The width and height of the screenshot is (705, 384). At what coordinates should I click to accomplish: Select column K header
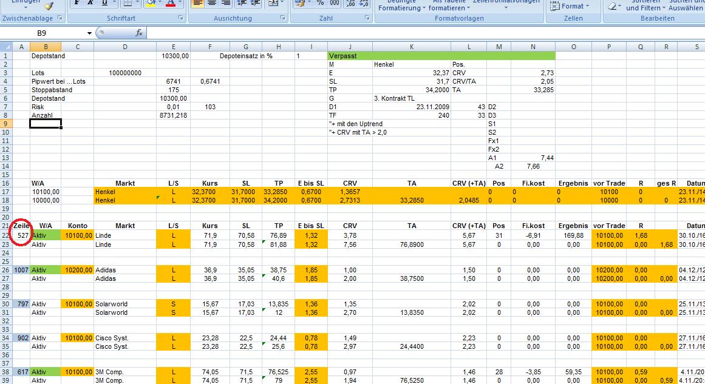click(x=412, y=47)
